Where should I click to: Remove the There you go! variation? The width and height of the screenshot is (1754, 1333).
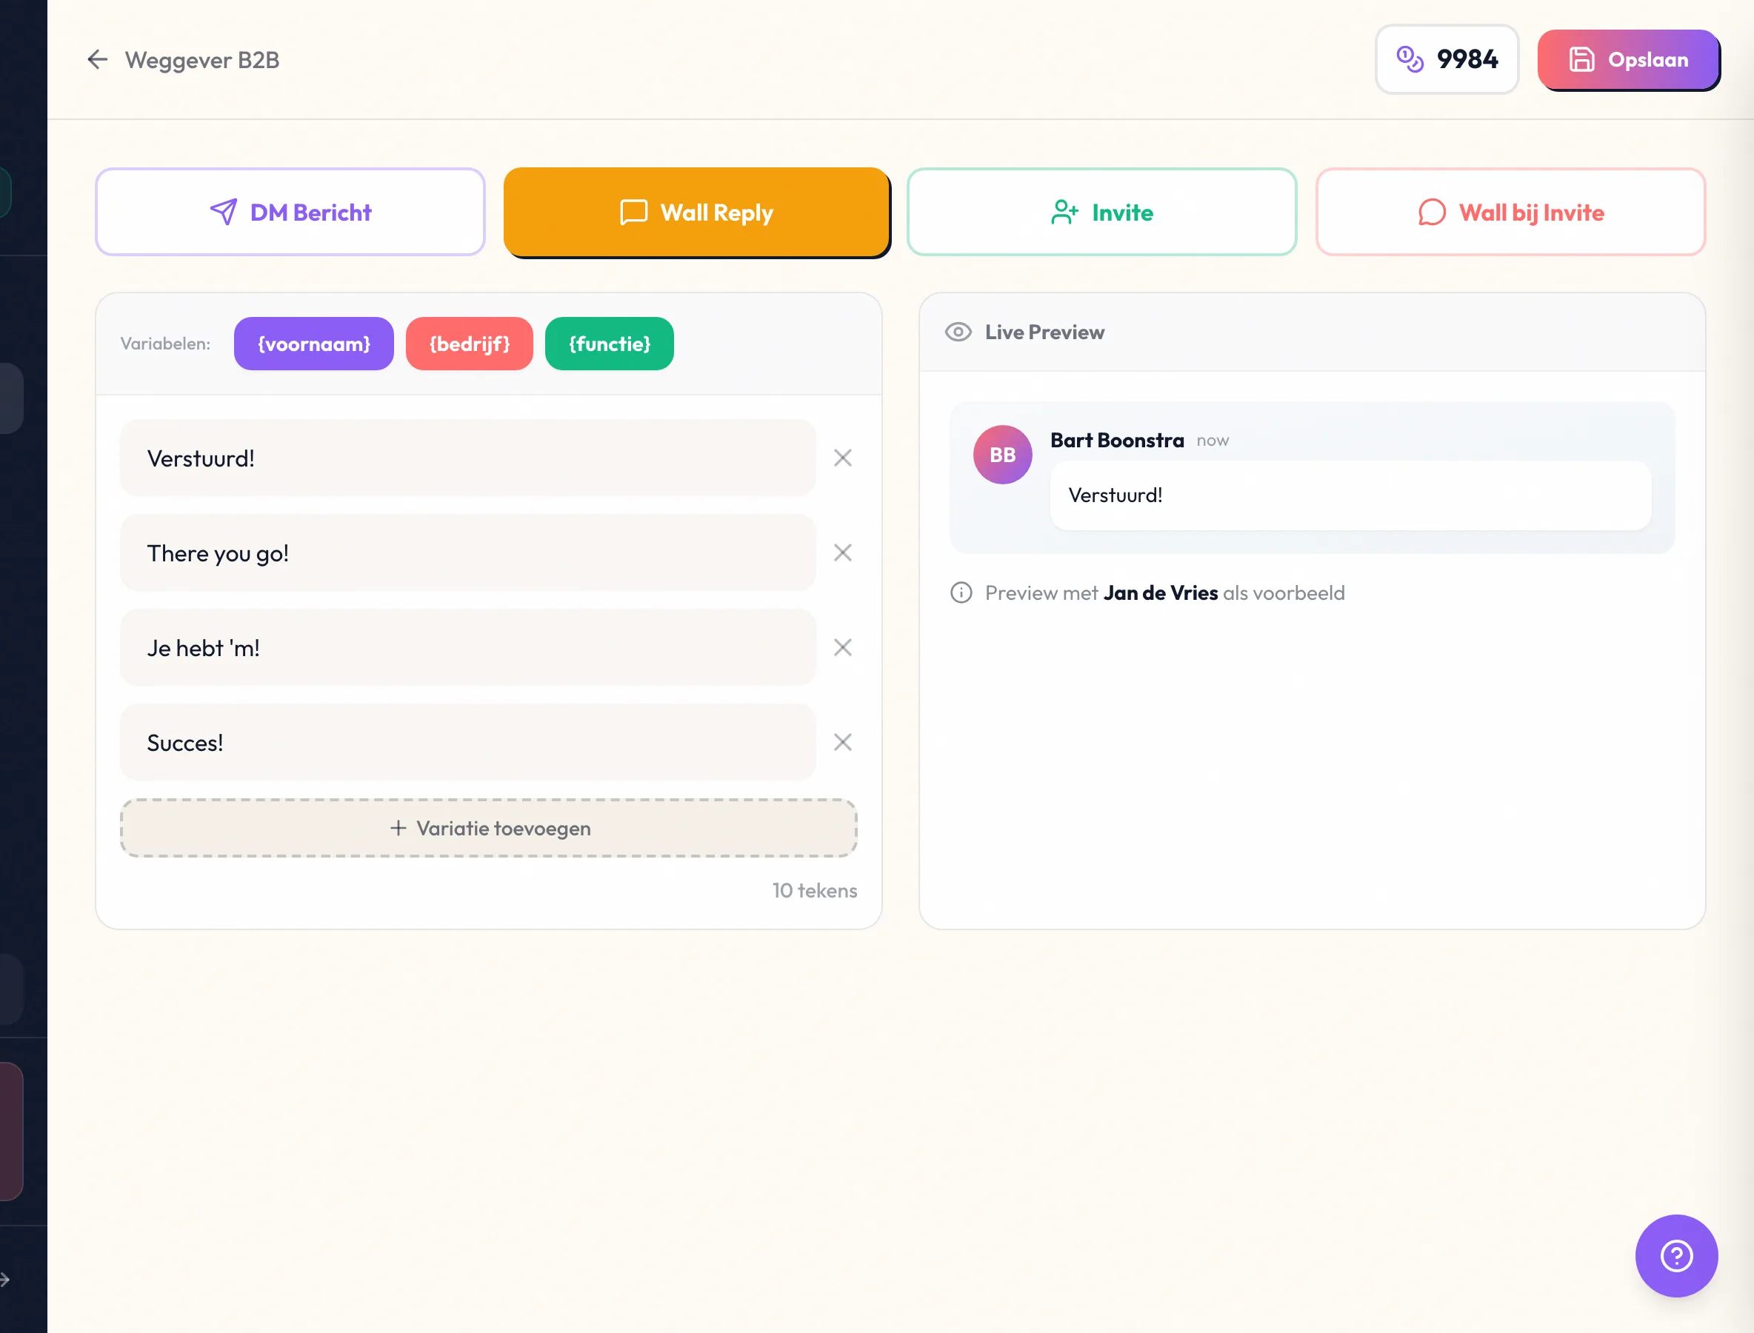tap(843, 552)
